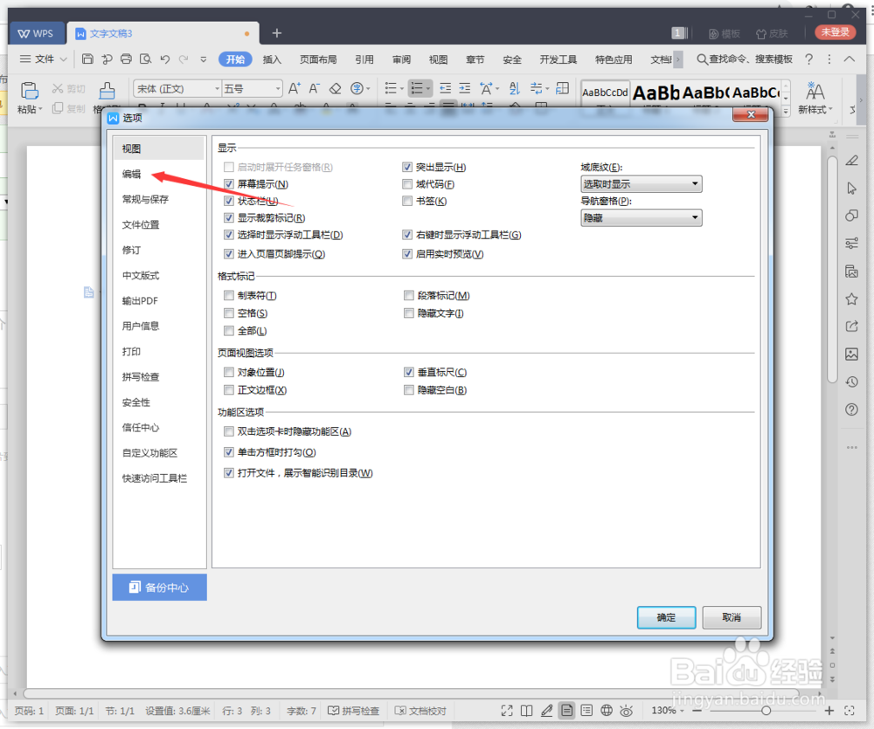Click the Print Preview icon
Screen dimensions: 874x729
(x=145, y=59)
